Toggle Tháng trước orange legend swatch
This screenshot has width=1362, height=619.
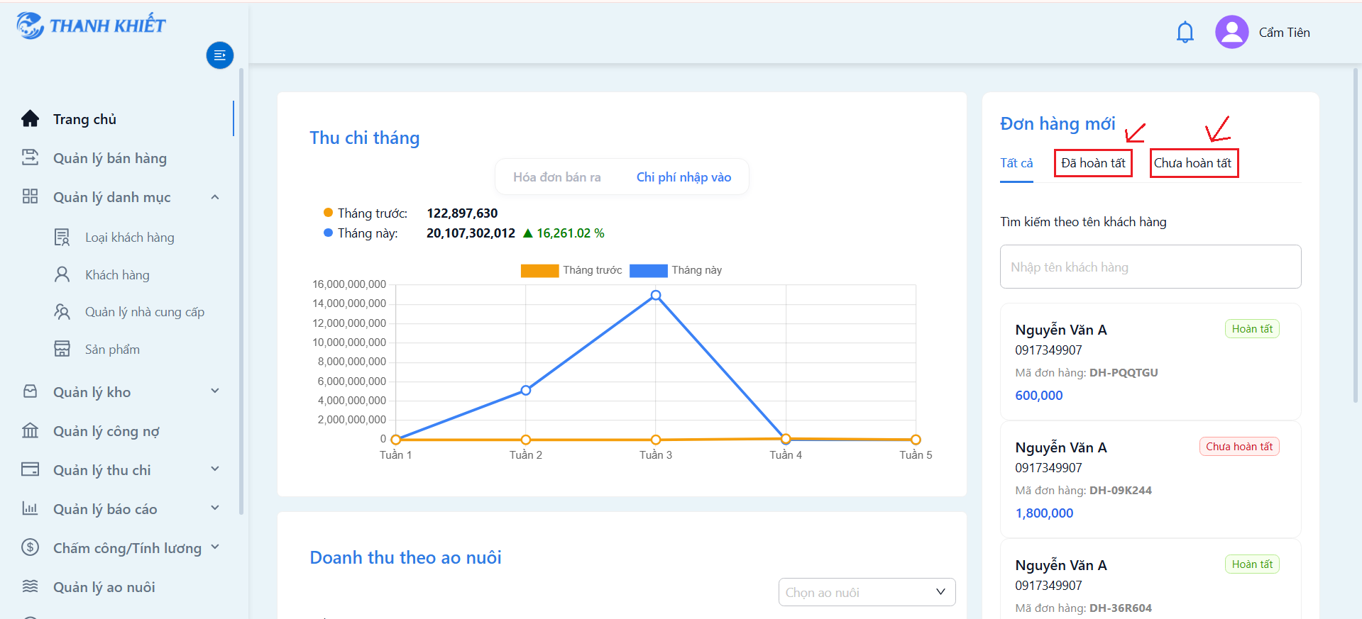[x=539, y=270]
